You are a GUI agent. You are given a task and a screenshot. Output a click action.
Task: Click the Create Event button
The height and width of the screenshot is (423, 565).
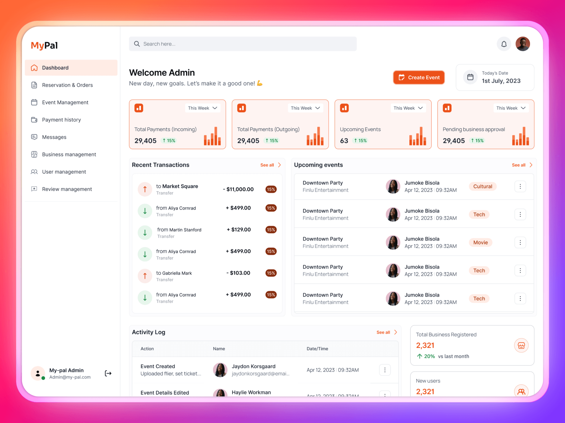coord(419,78)
